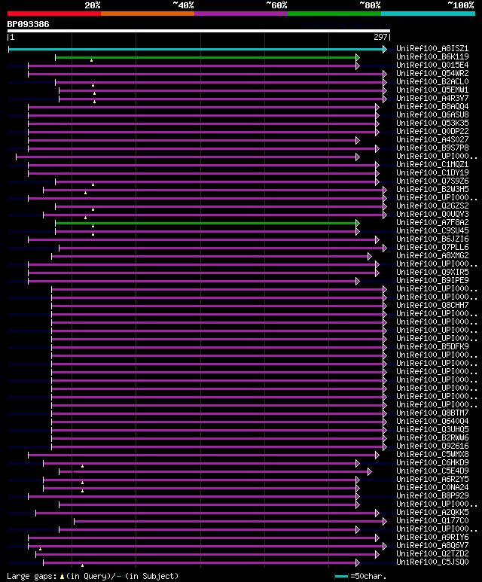Open hit UniRef100_A7F8A2
Screen dimensions: 482x582
432,222
